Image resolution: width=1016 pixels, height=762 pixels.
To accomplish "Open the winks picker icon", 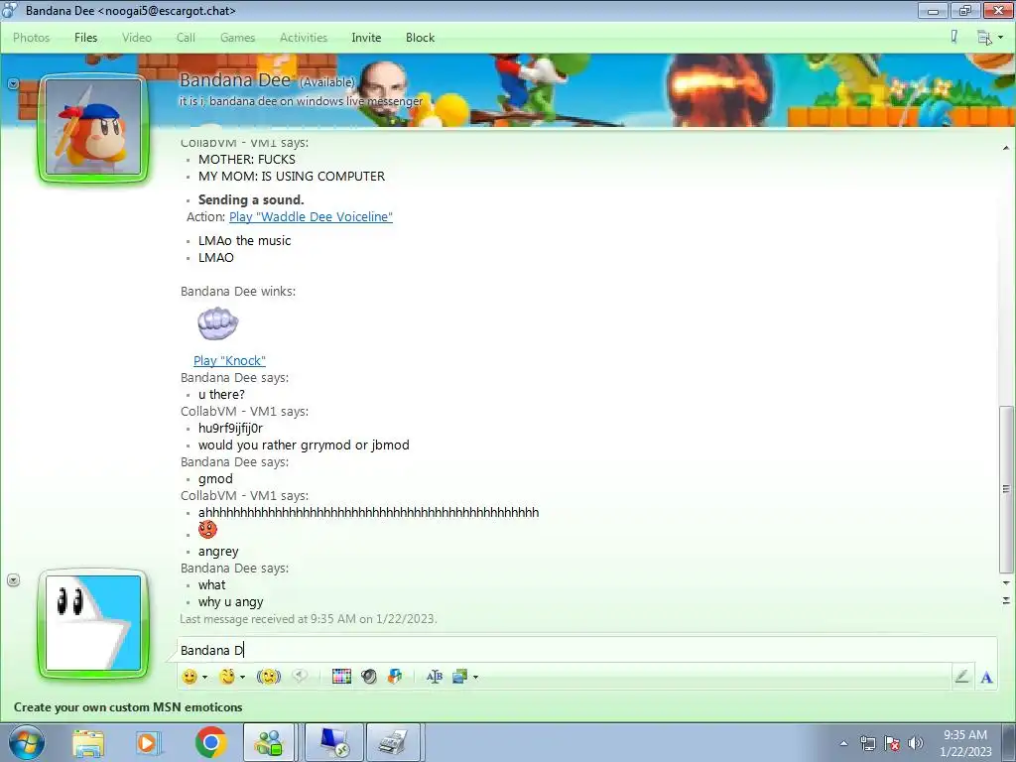I will [227, 677].
